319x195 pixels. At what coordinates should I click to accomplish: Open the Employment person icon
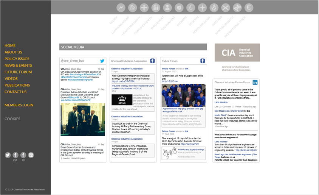[167, 8]
